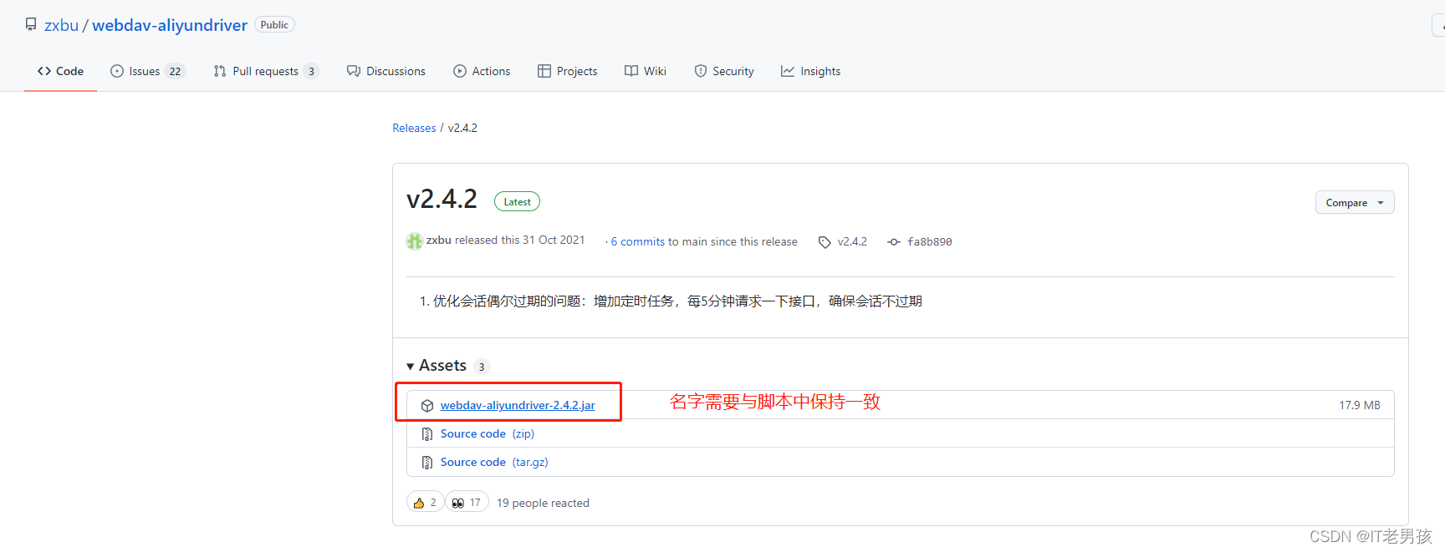Go to the Insights tab
1445x552 pixels.
[x=810, y=71]
